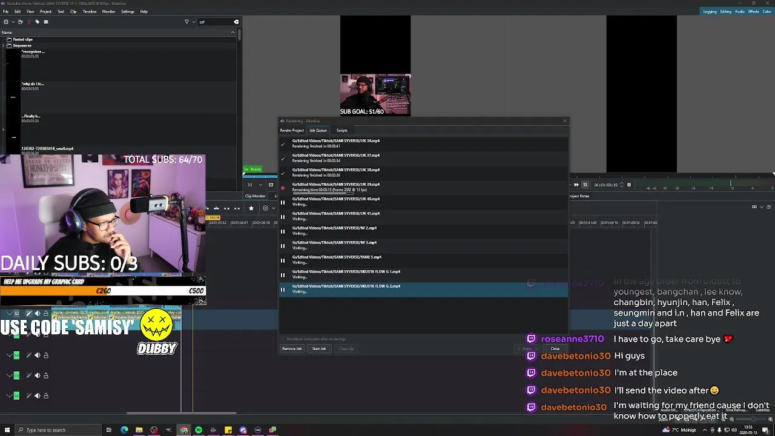Switch to Editing workspace layout
The height and width of the screenshot is (436, 775).
[x=725, y=12]
